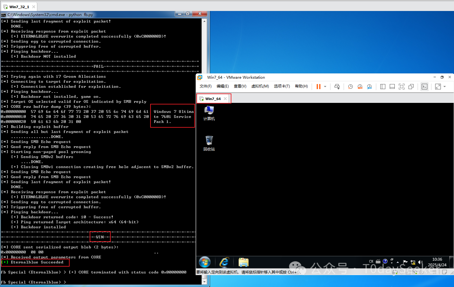The image size is (454, 287).
Task: Click 'Ping returned Target architecture: x64' line
Action: (75, 222)
